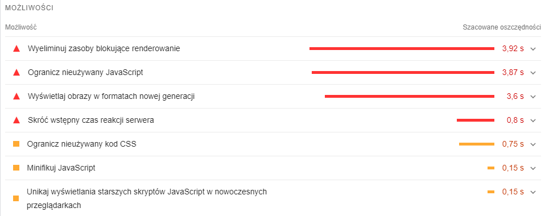Click red triangle next to 'Skróć wstępny czas reakcji serwera'
This screenshot has height=216, width=545.
pyautogui.click(x=16, y=120)
